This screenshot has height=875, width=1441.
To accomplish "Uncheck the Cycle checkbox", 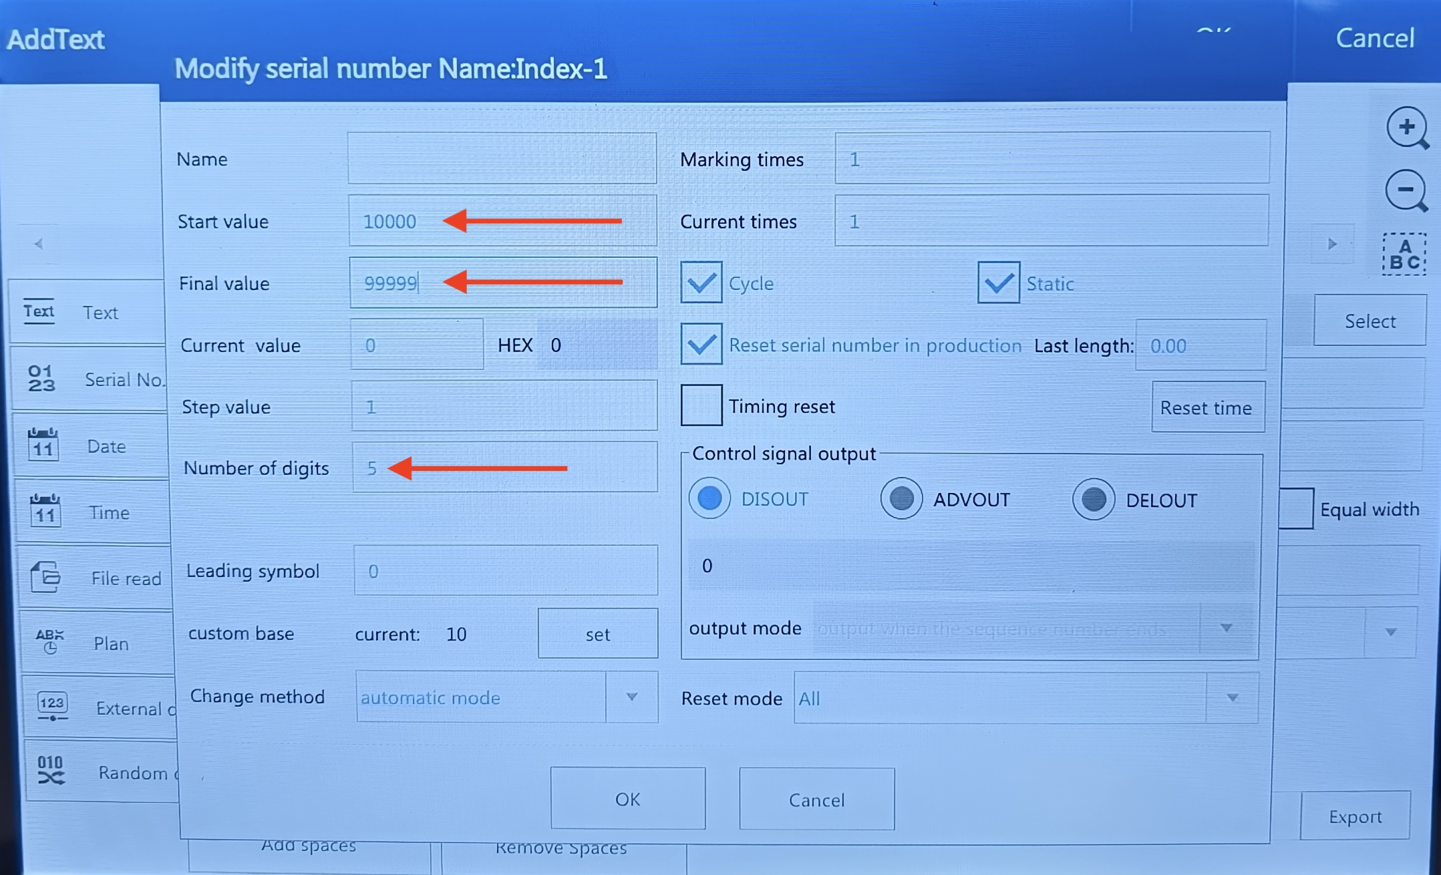I will [x=701, y=283].
